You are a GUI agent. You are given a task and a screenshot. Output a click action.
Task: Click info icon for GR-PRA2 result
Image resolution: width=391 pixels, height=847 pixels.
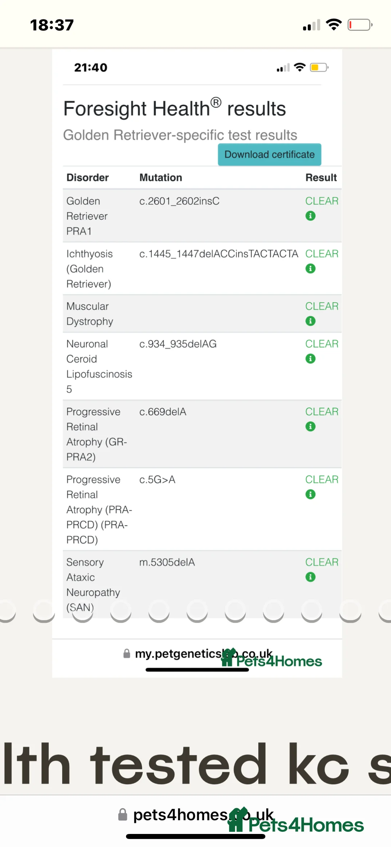click(310, 427)
